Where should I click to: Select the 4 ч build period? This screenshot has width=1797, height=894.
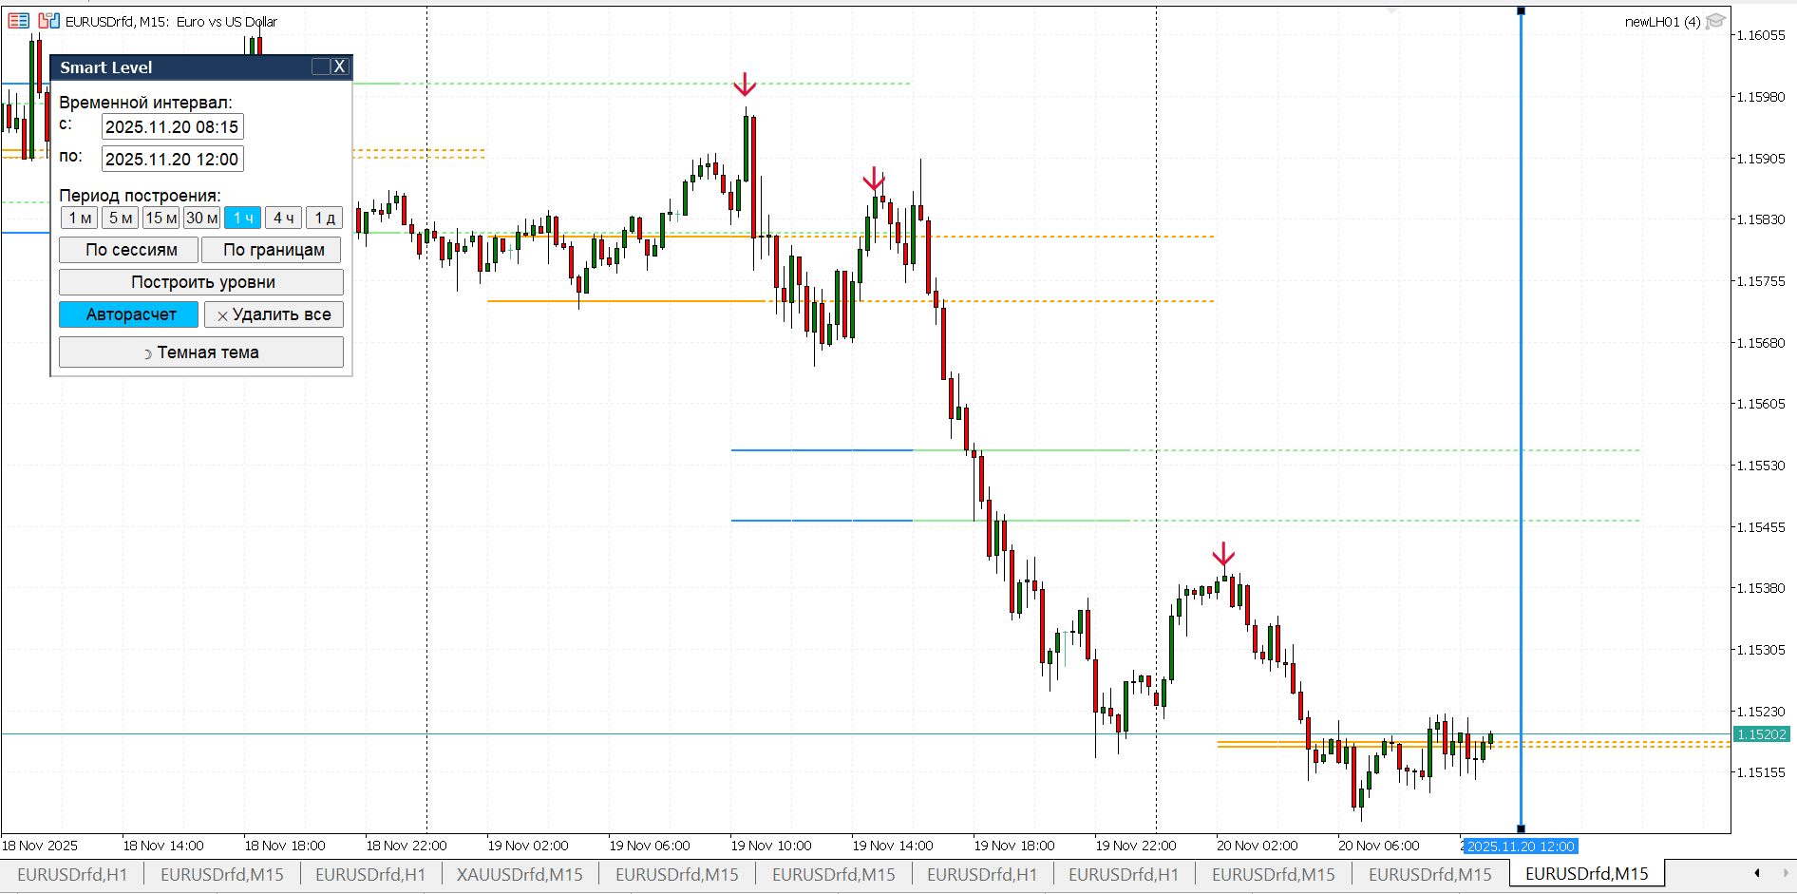[283, 218]
